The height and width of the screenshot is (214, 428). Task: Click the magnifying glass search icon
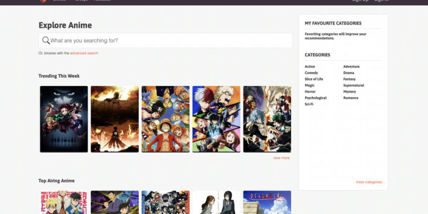(46, 41)
